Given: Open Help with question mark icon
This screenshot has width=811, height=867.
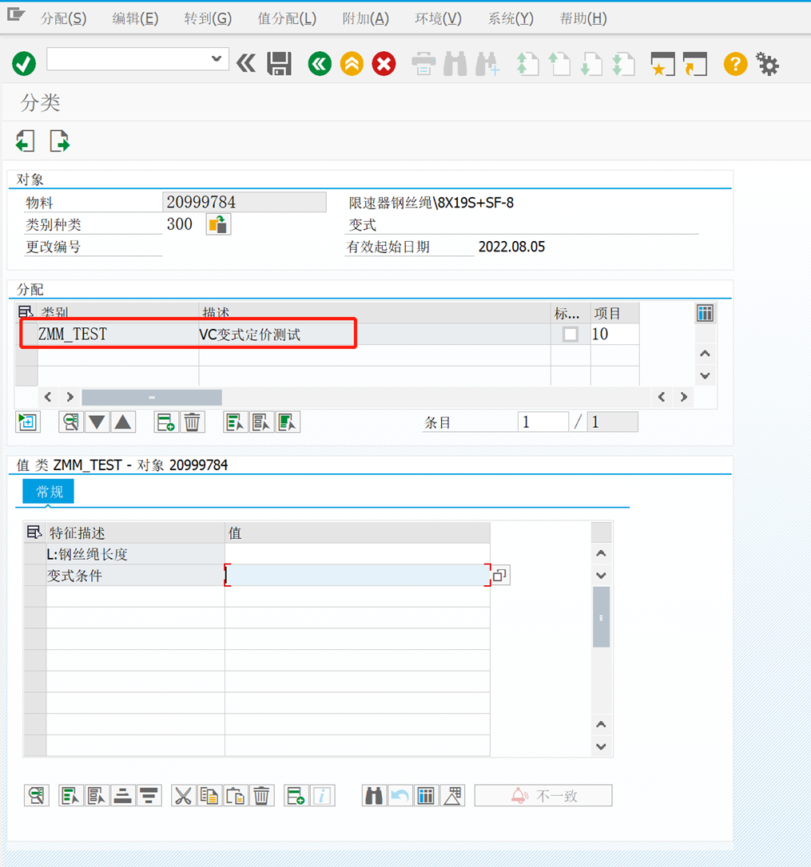Looking at the screenshot, I should [x=736, y=64].
